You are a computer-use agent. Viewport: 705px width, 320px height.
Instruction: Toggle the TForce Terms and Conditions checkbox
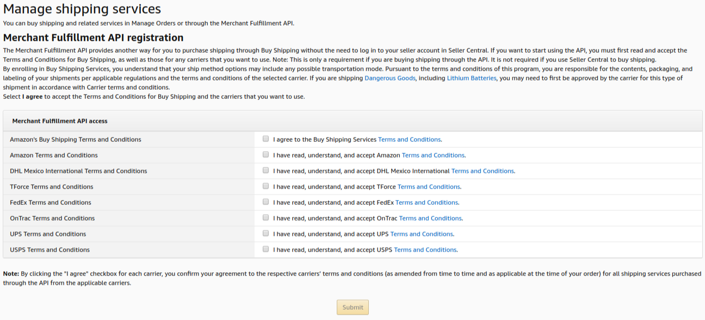[265, 186]
